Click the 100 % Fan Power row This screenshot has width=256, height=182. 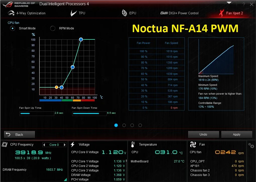(x=157, y=51)
